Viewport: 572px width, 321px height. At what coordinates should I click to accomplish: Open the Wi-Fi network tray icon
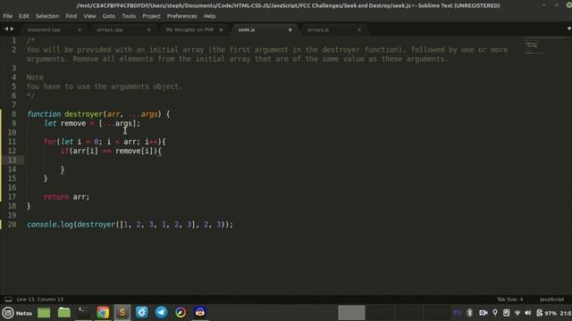517,313
